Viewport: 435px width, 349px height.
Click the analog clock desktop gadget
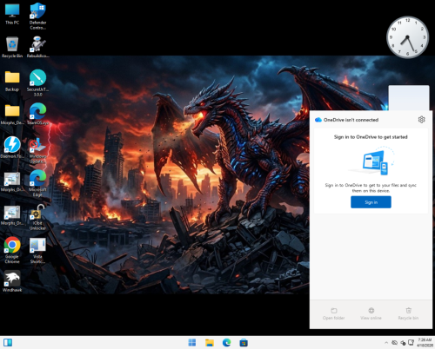click(407, 37)
